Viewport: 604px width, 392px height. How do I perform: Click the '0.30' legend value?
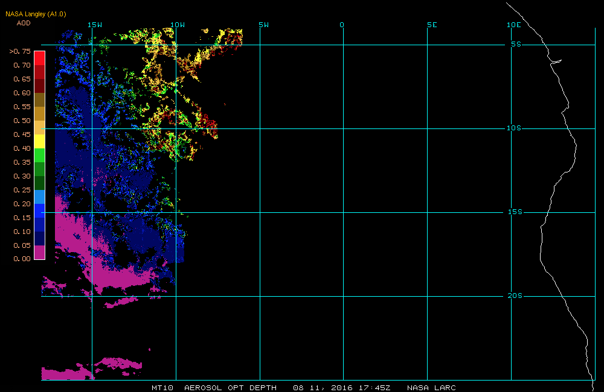click(x=22, y=176)
